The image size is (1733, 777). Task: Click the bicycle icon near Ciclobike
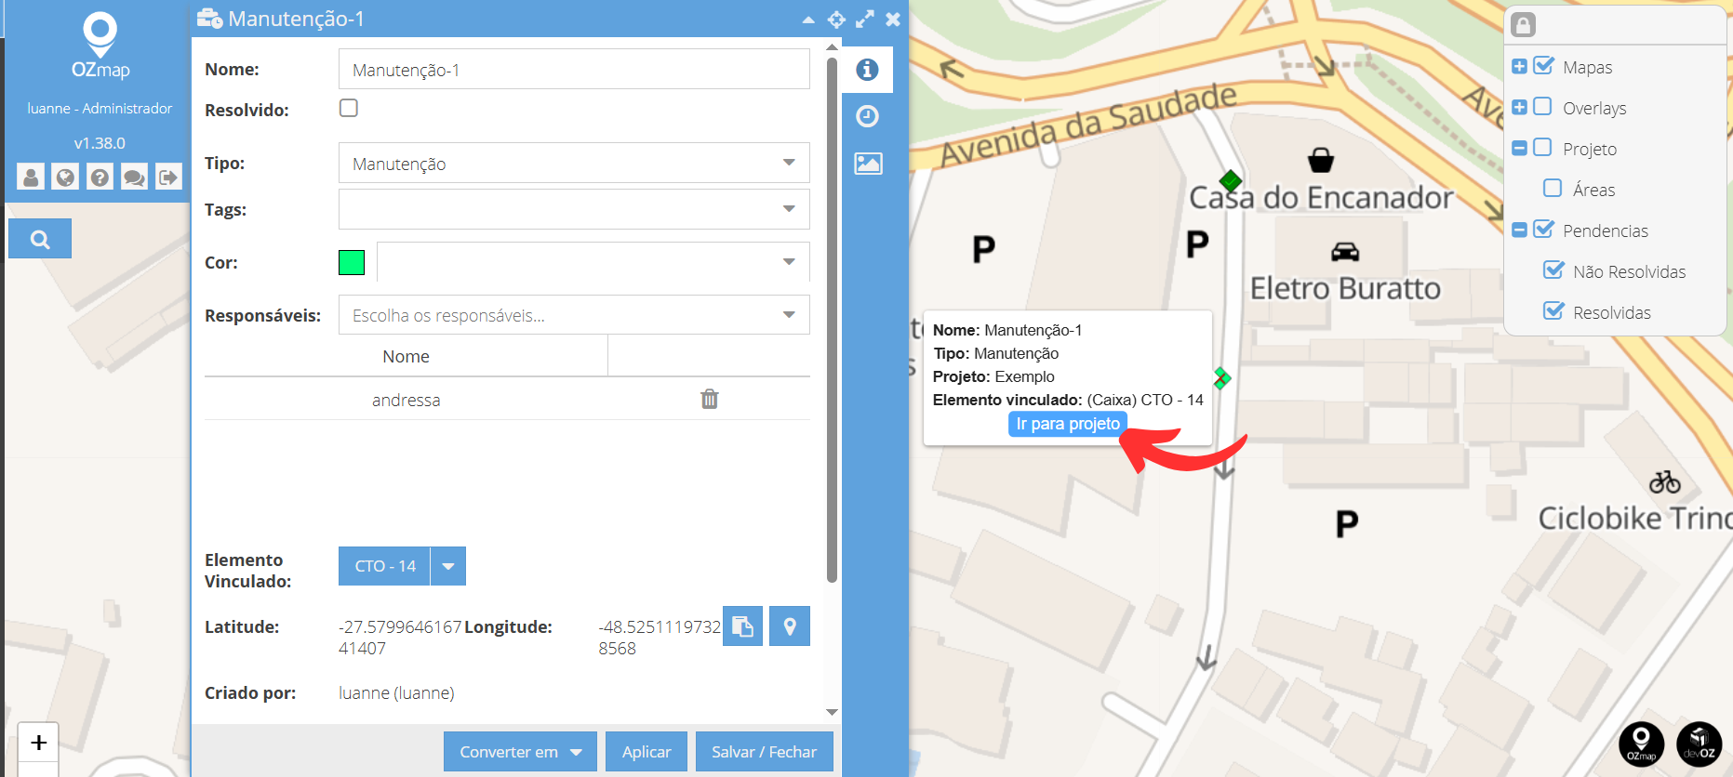[1665, 481]
